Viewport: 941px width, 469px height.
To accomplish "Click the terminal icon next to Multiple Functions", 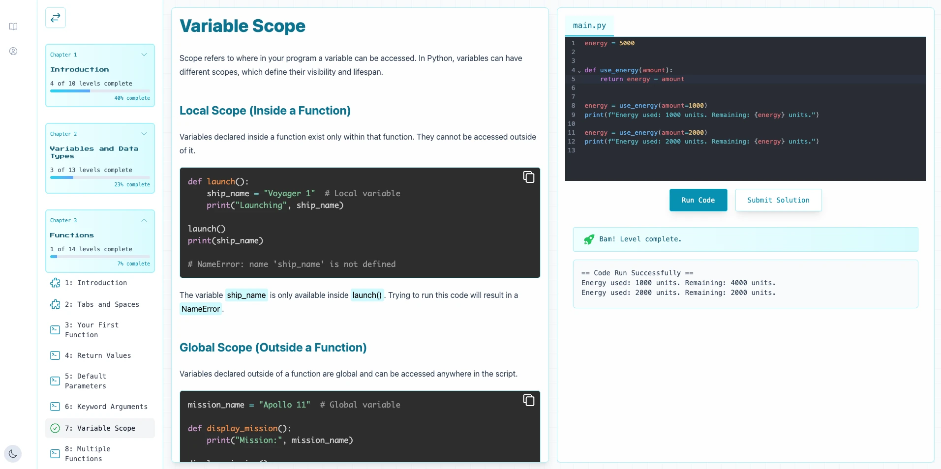I will (55, 454).
